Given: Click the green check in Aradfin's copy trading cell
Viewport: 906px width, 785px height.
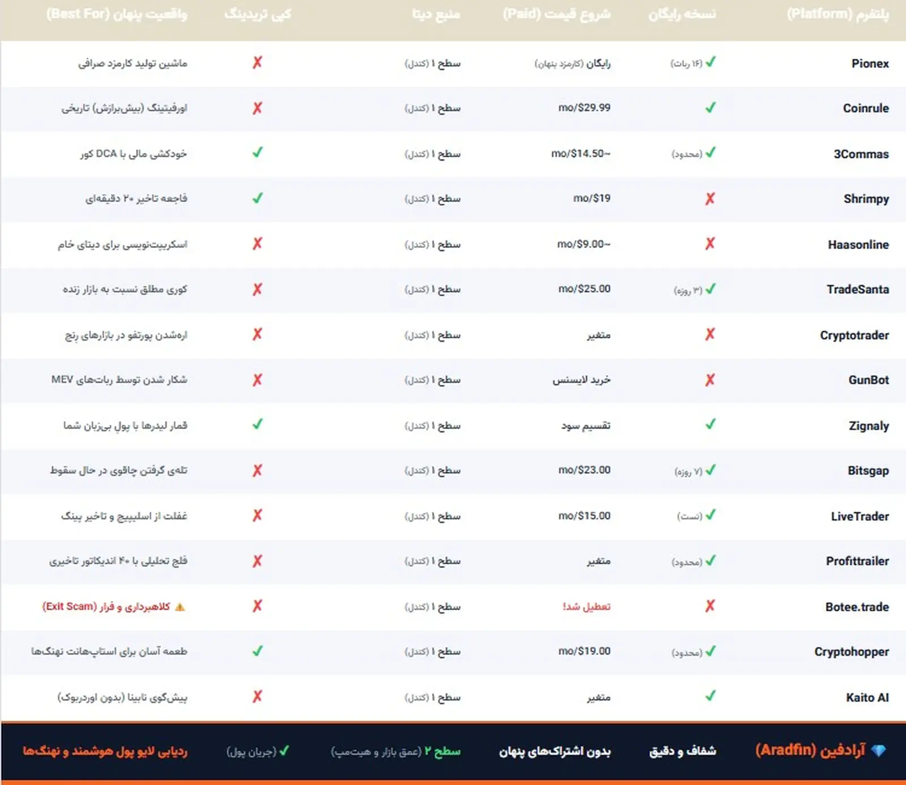Looking at the screenshot, I should click(284, 750).
